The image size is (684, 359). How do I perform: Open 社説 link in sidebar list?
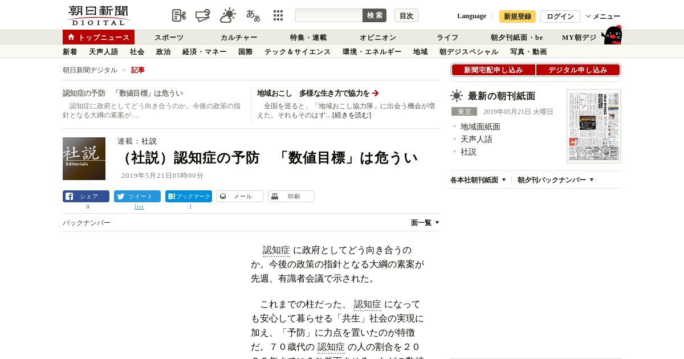pos(469,152)
